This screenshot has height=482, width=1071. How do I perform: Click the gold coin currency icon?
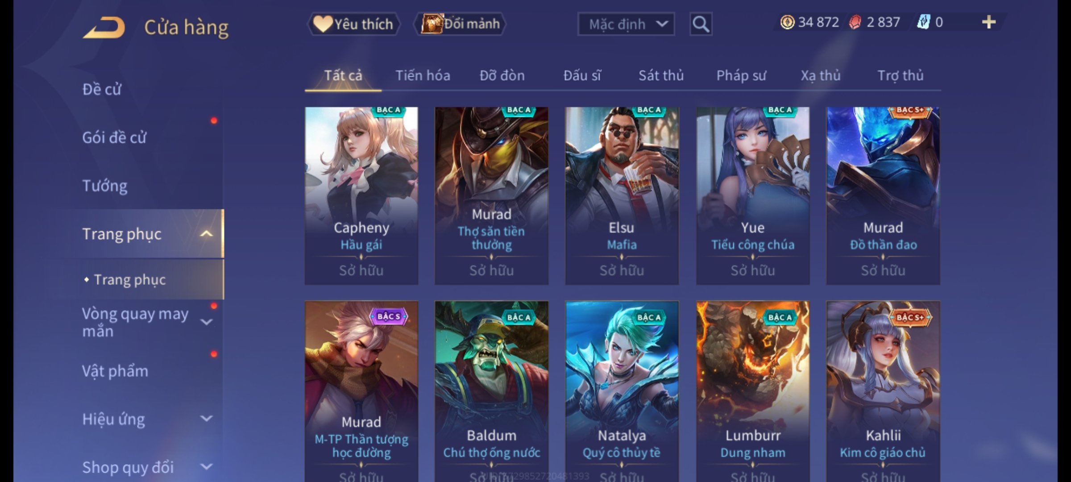click(787, 22)
